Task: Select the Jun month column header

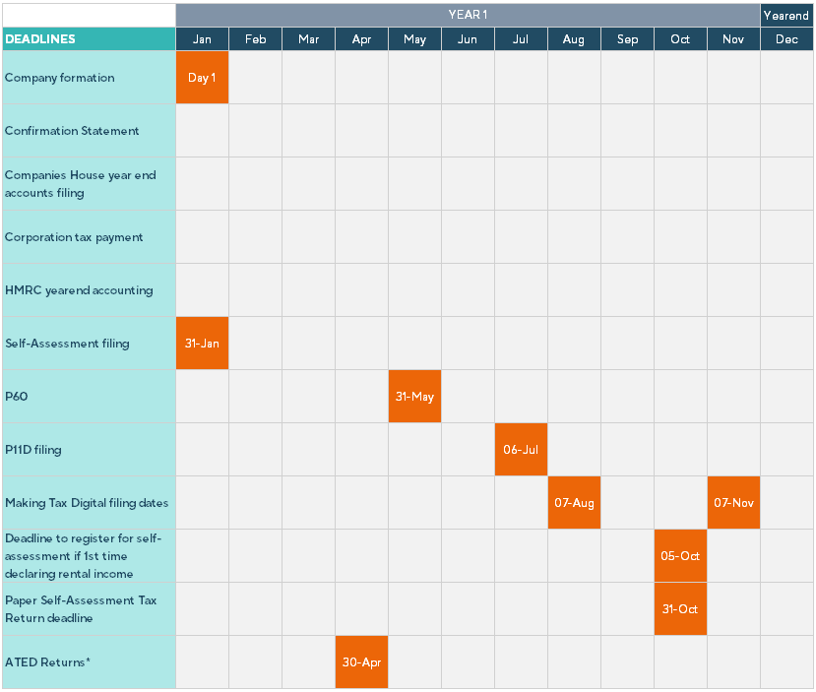Action: pos(468,39)
